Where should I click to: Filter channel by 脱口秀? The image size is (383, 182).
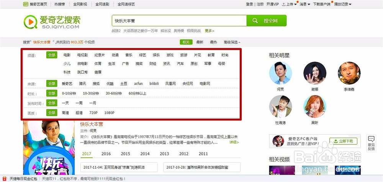tap(82, 72)
